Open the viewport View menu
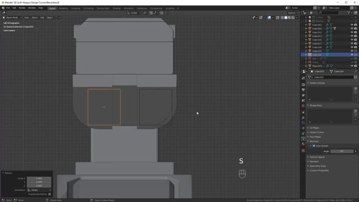 tap(26, 17)
